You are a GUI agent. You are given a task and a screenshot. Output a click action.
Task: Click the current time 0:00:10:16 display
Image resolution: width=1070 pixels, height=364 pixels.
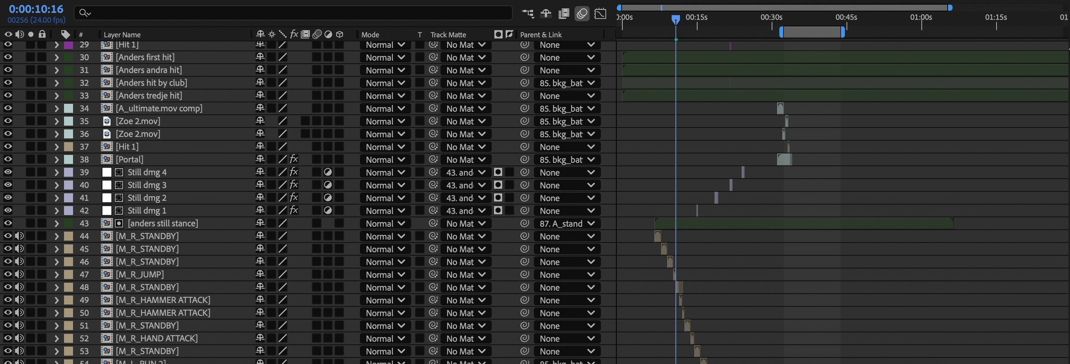pyautogui.click(x=36, y=9)
